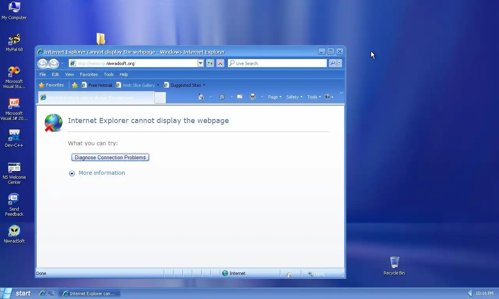Open the File menu
The width and height of the screenshot is (499, 299).
click(x=42, y=74)
